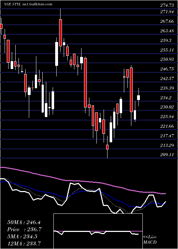
Task: Click the 250.93 price axis label
Action: coord(167,59)
